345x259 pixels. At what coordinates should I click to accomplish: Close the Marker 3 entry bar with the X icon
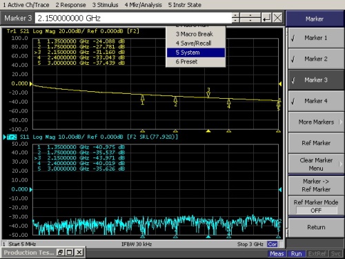277,18
